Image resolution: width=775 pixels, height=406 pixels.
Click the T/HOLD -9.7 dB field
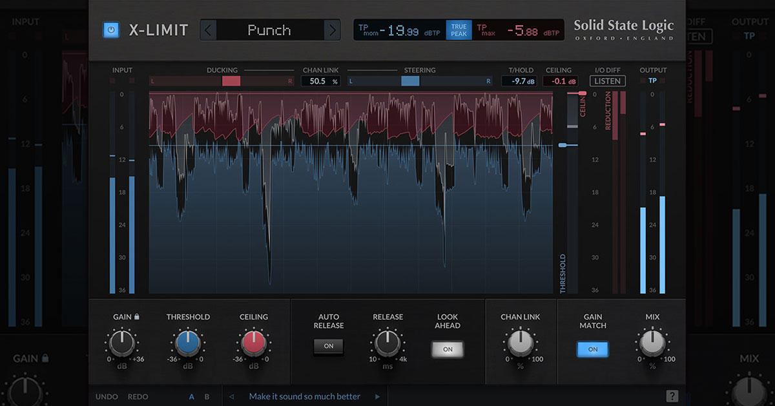[519, 81]
